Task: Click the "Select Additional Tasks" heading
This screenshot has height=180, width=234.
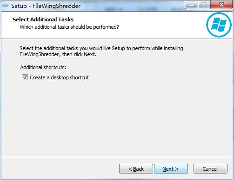Action: coord(43,19)
